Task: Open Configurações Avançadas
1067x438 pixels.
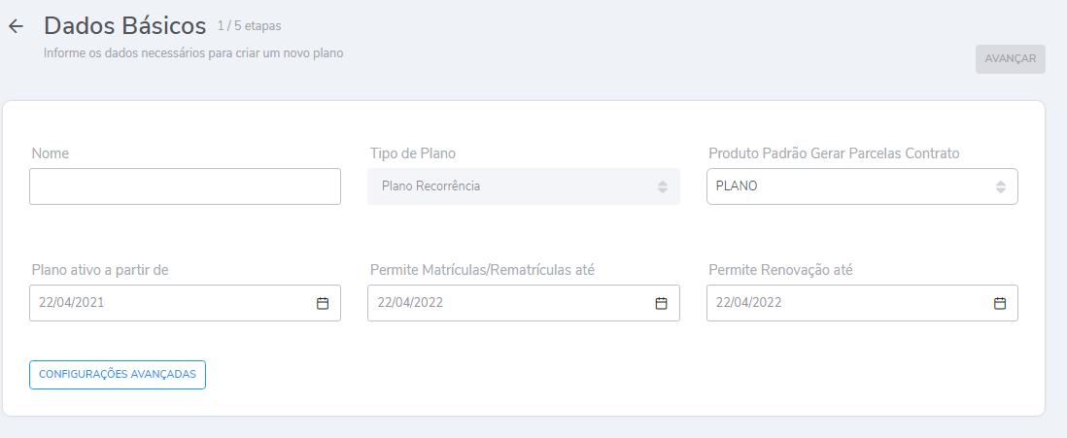Action: click(118, 375)
